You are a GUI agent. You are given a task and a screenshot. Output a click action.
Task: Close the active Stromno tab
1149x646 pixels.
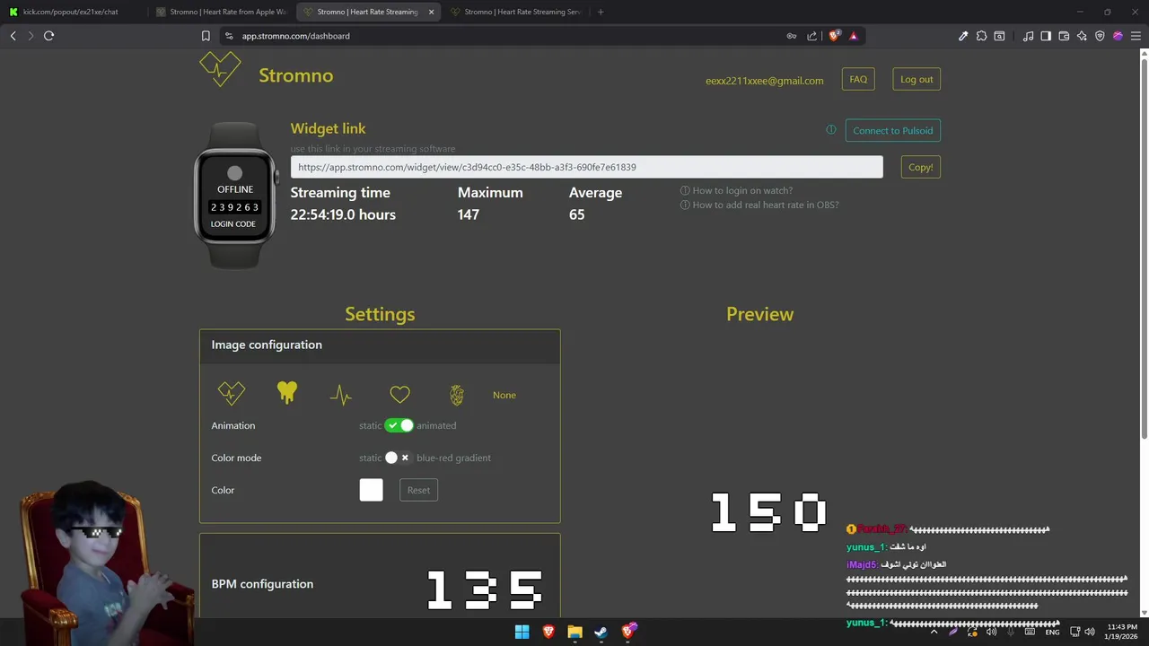(x=432, y=12)
